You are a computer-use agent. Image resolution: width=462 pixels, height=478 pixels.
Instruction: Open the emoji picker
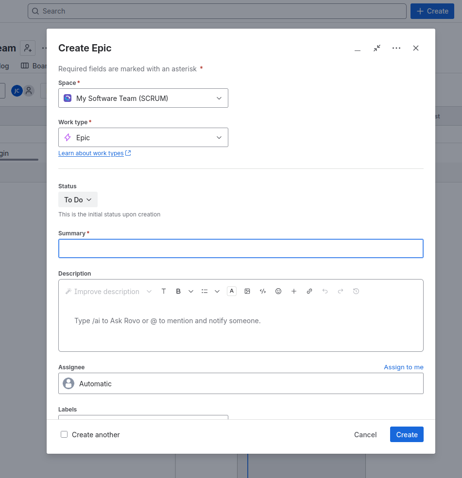278,292
